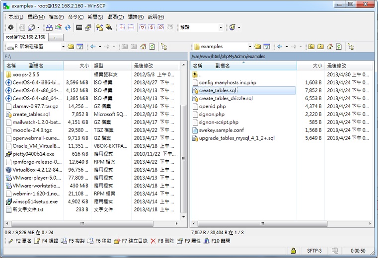
Task: Launch PuTTY from the toolbar icon
Action: [88, 27]
